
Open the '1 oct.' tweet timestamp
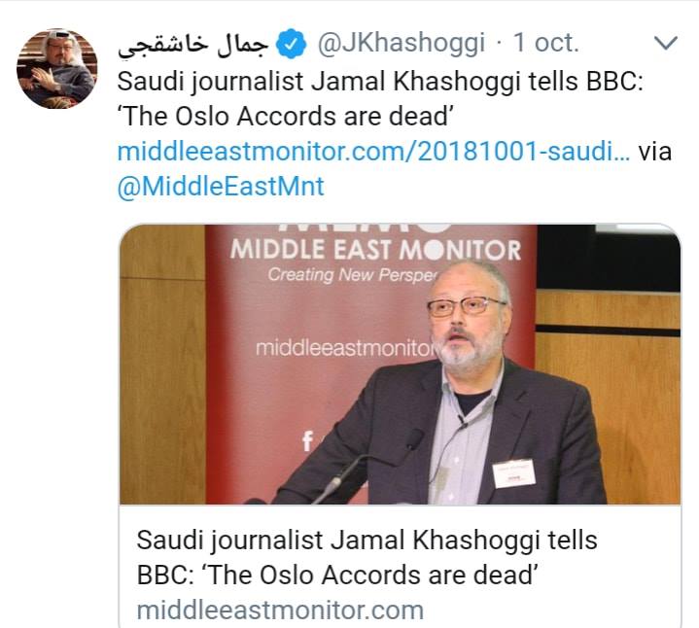click(545, 43)
